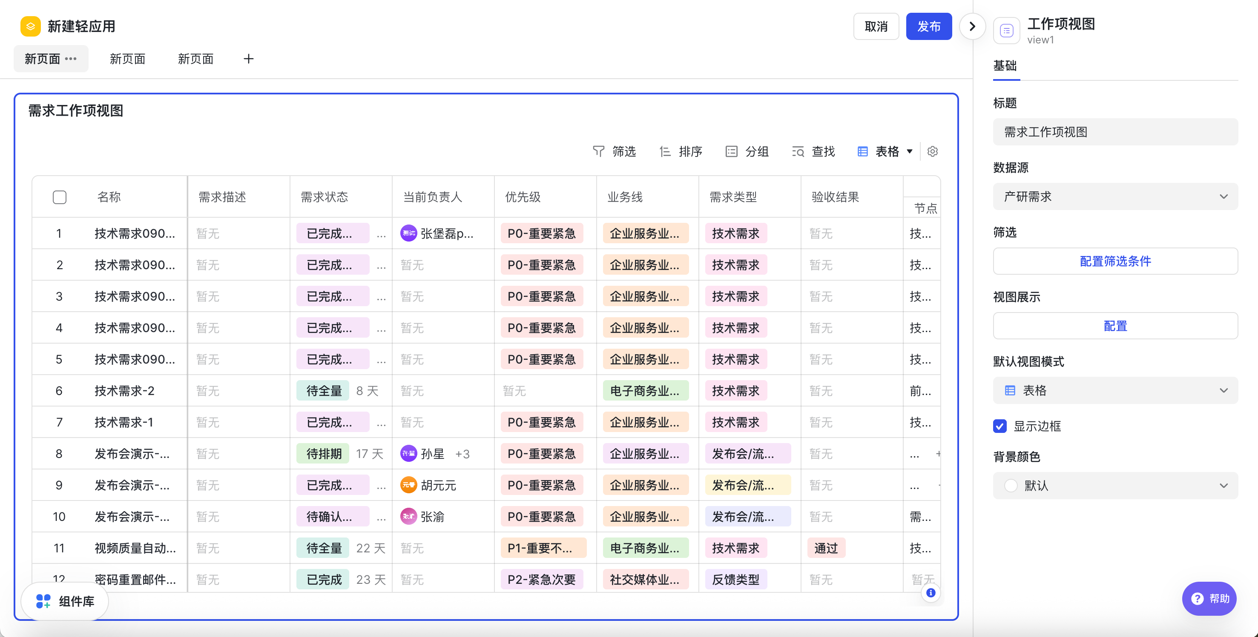Click the 帮助 button

click(1209, 598)
